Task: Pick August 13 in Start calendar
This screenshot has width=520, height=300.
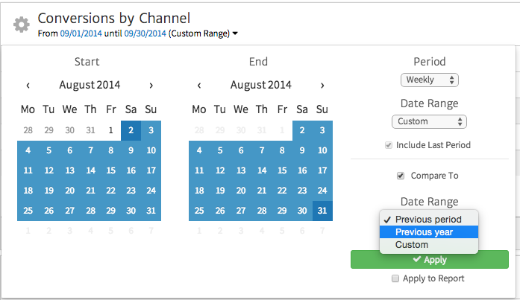Action: click(69, 170)
